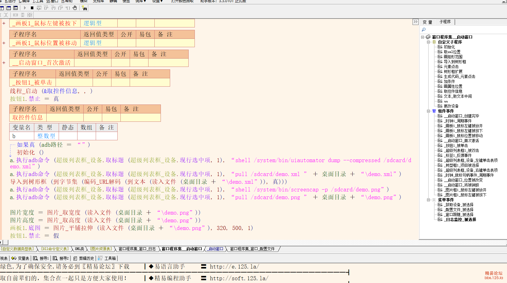
Task: Switch to the 子程序 tab in side panel
Action: coord(445,22)
